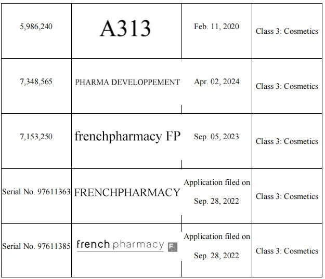Click the large A313 trademark text
The image size is (325, 279).
tap(125, 29)
